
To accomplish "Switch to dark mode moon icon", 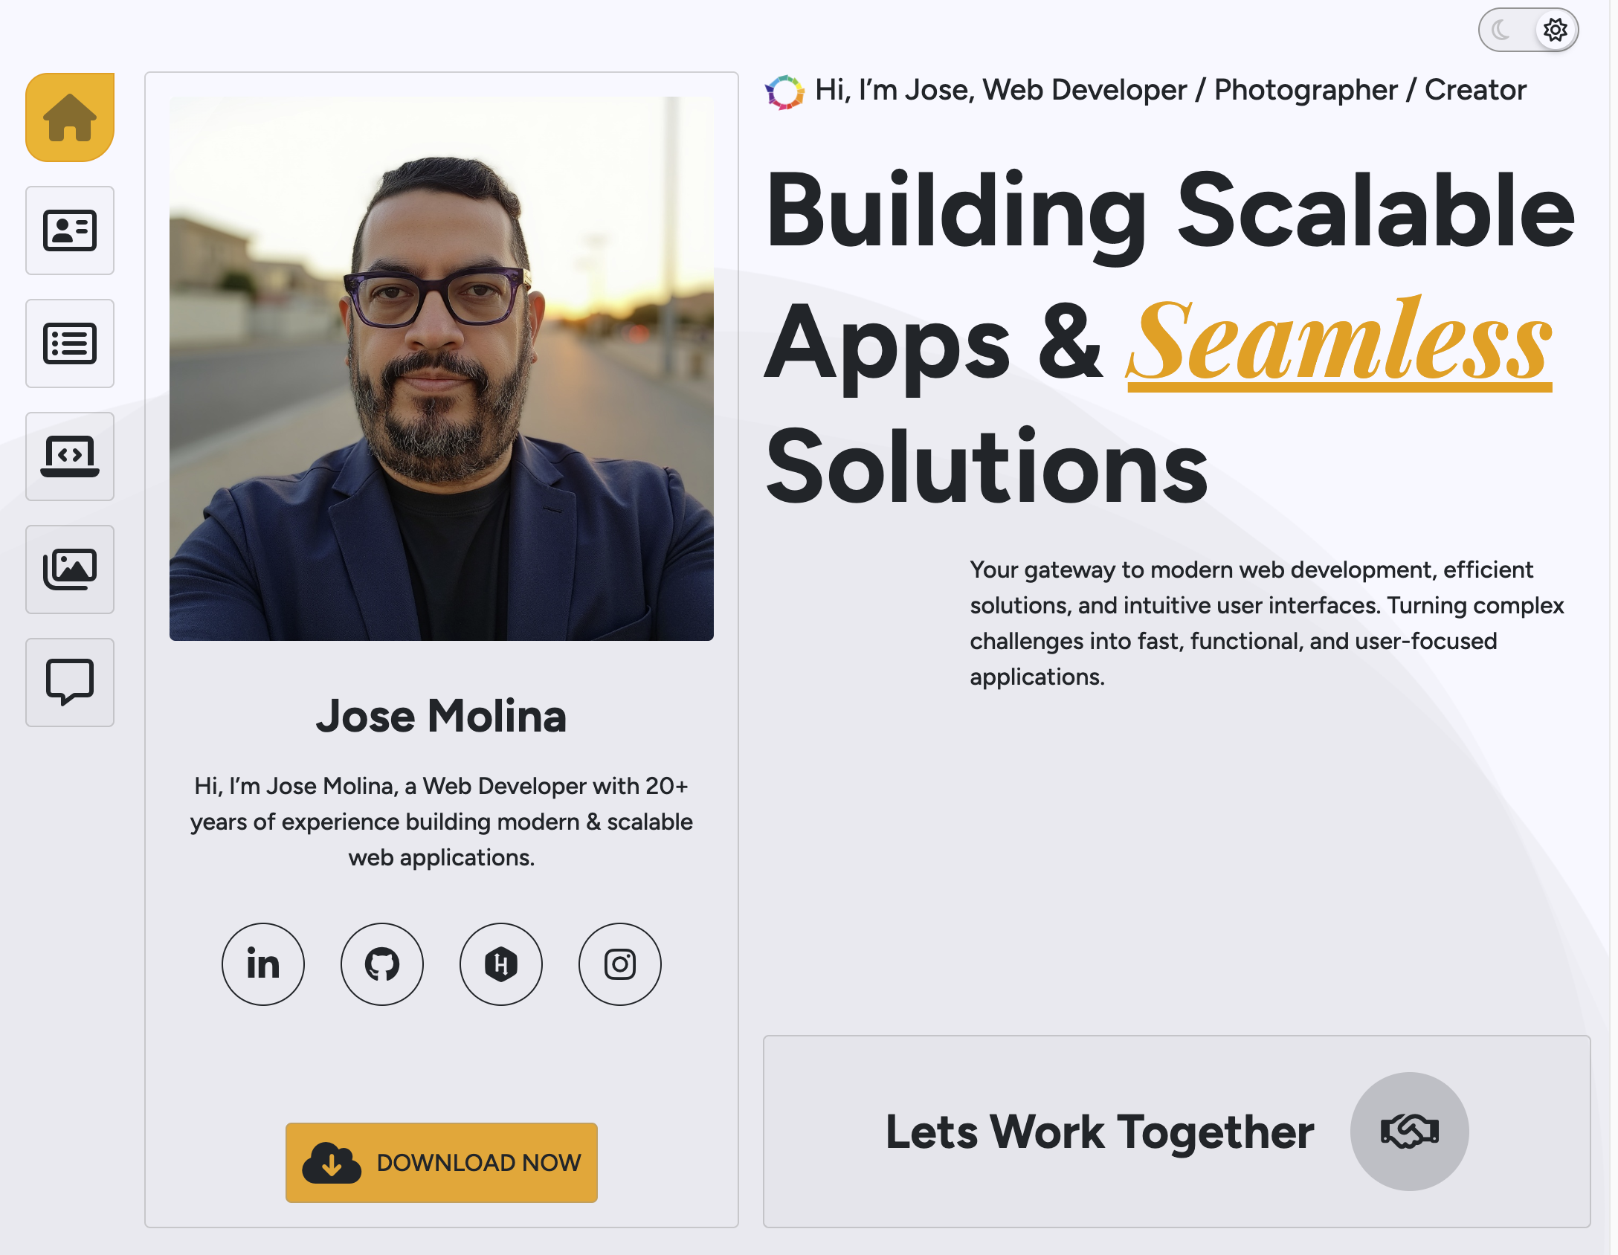I will tap(1501, 30).
